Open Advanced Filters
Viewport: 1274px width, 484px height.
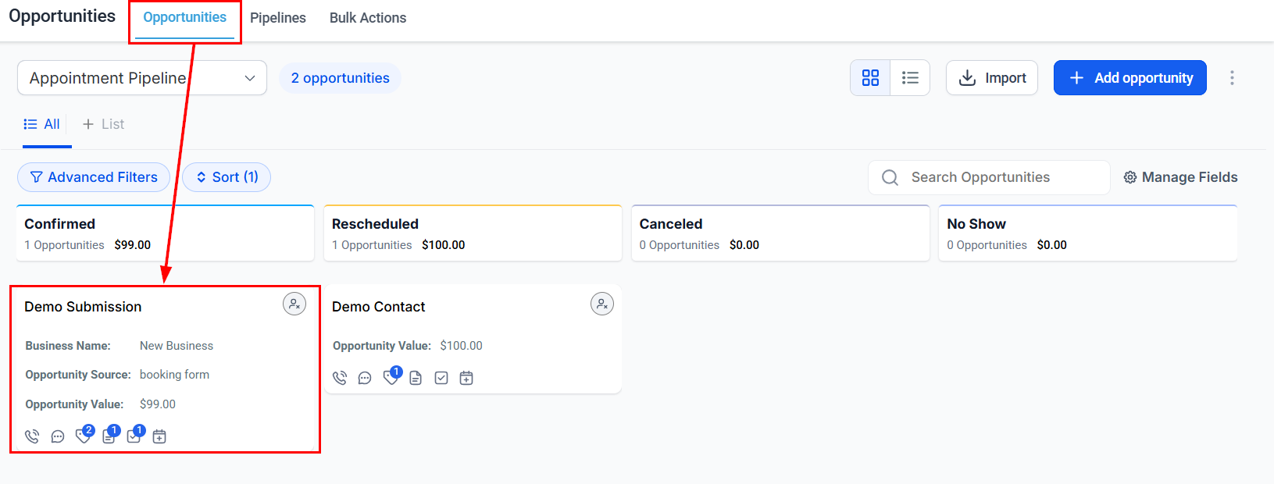(94, 177)
